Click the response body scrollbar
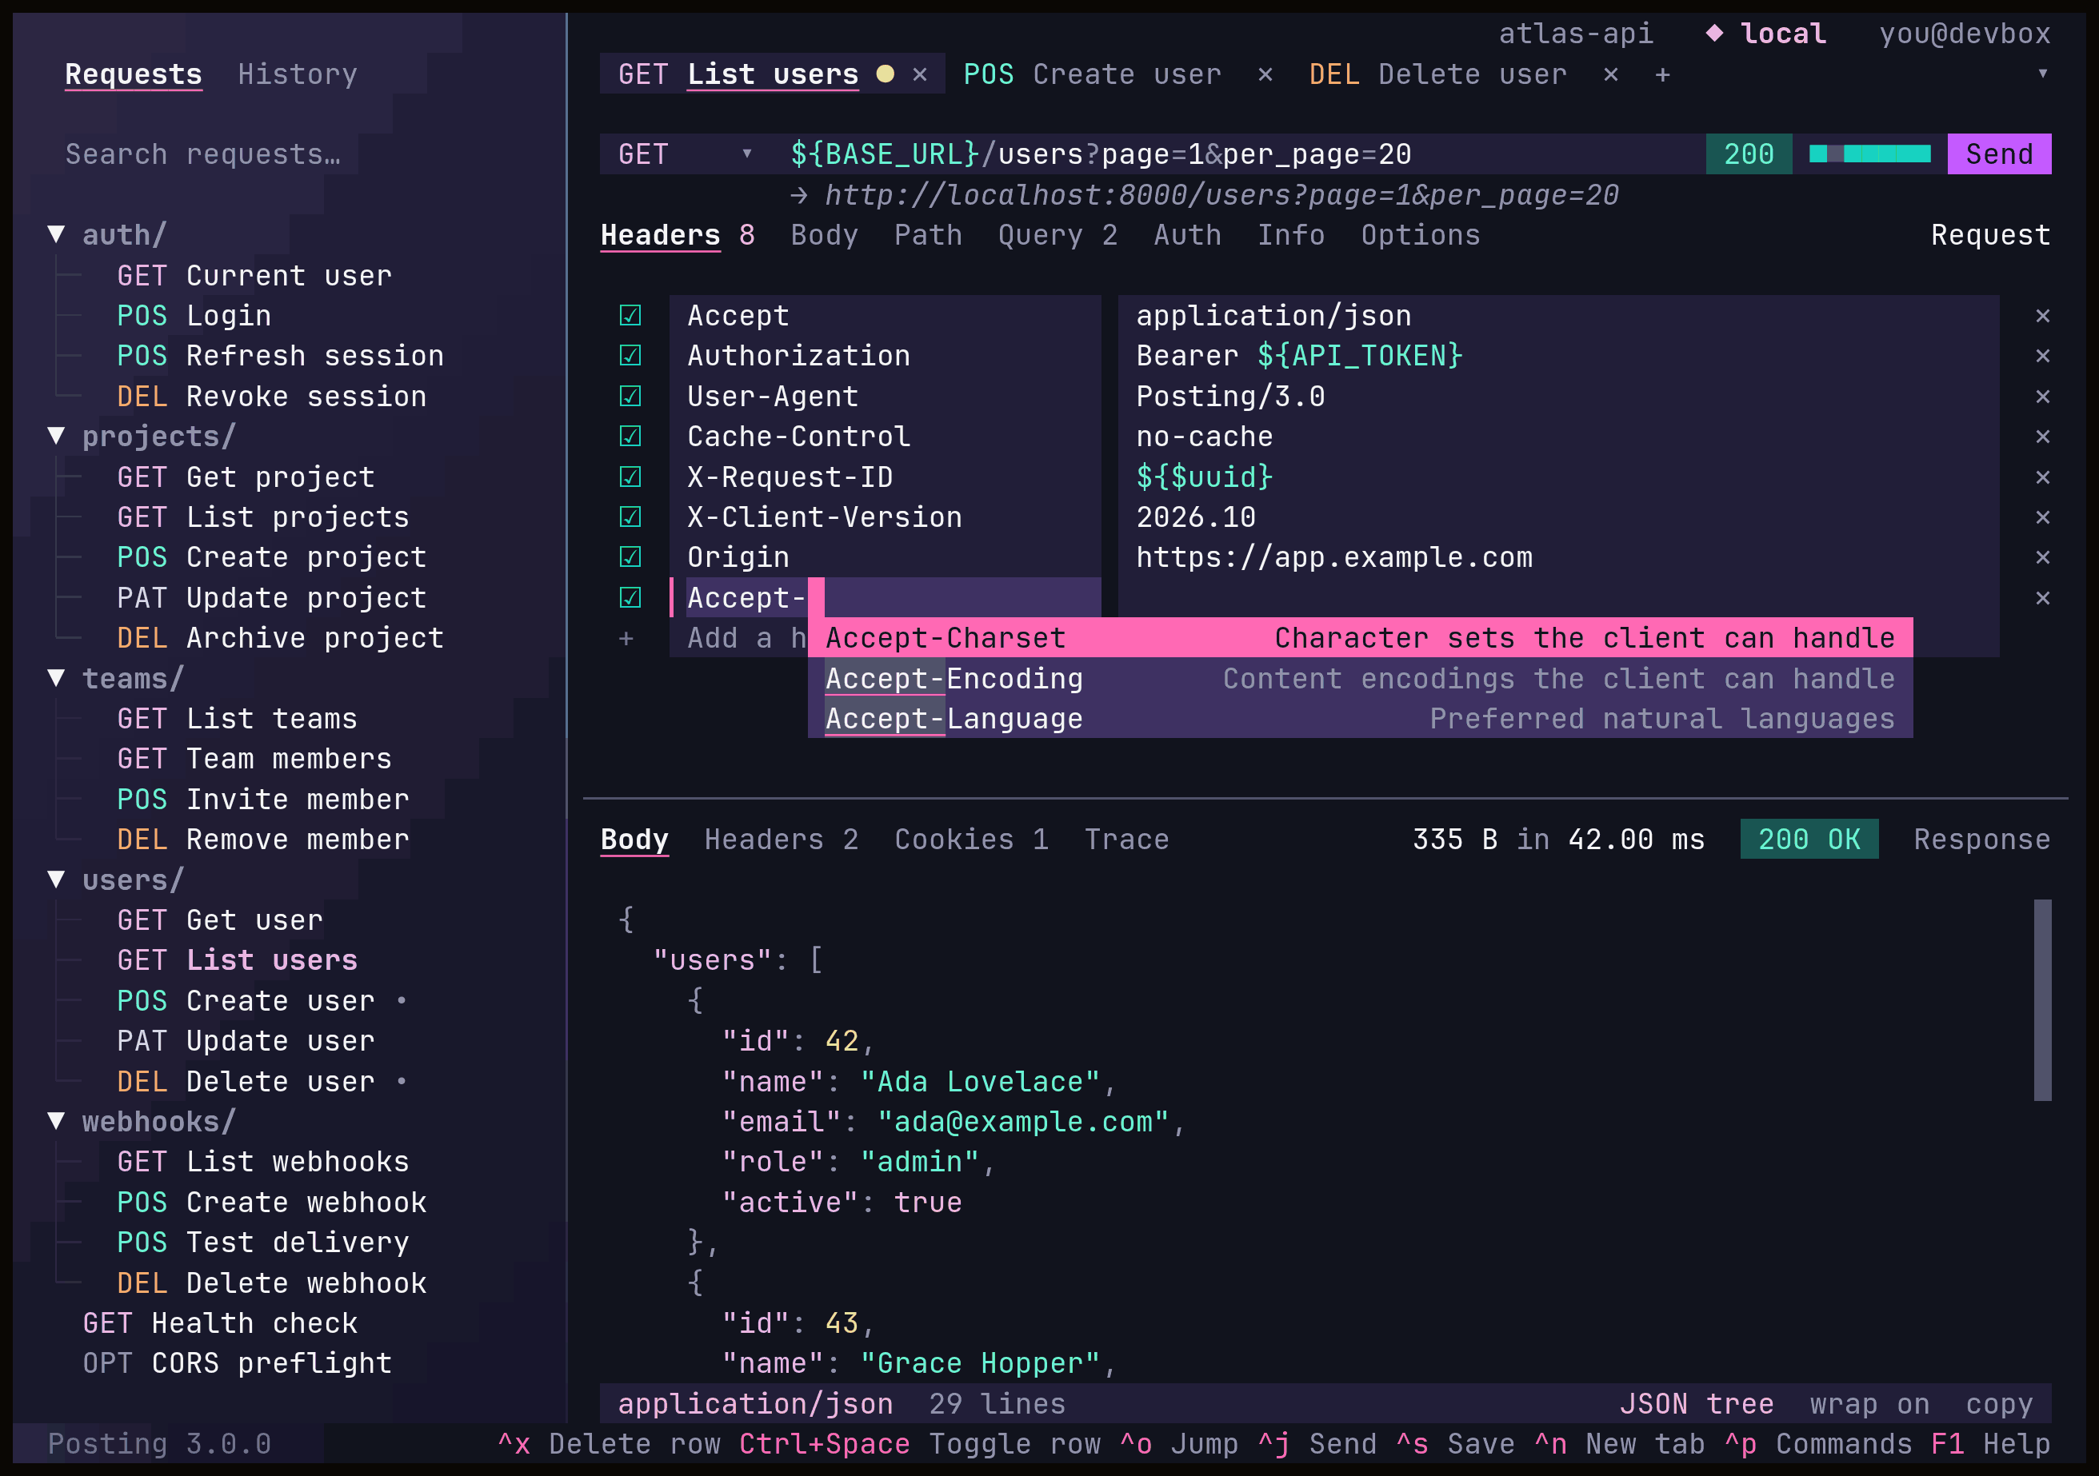The width and height of the screenshot is (2099, 1476). click(x=2042, y=999)
